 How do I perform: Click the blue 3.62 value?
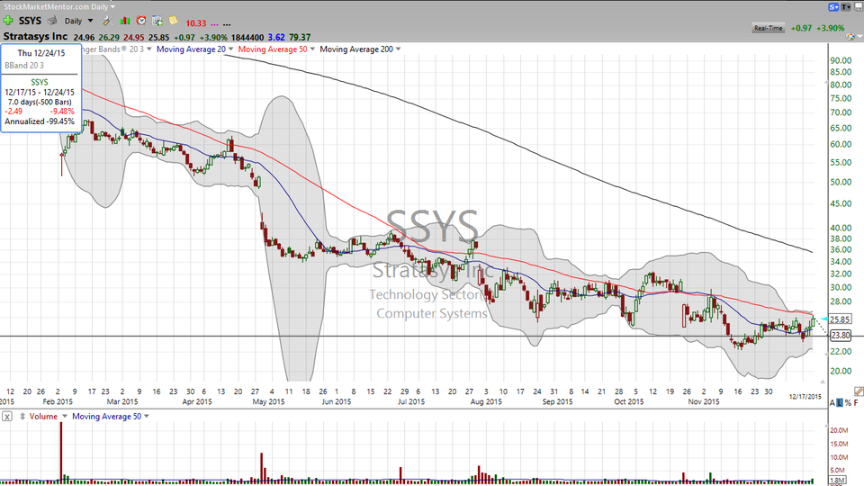coord(276,37)
